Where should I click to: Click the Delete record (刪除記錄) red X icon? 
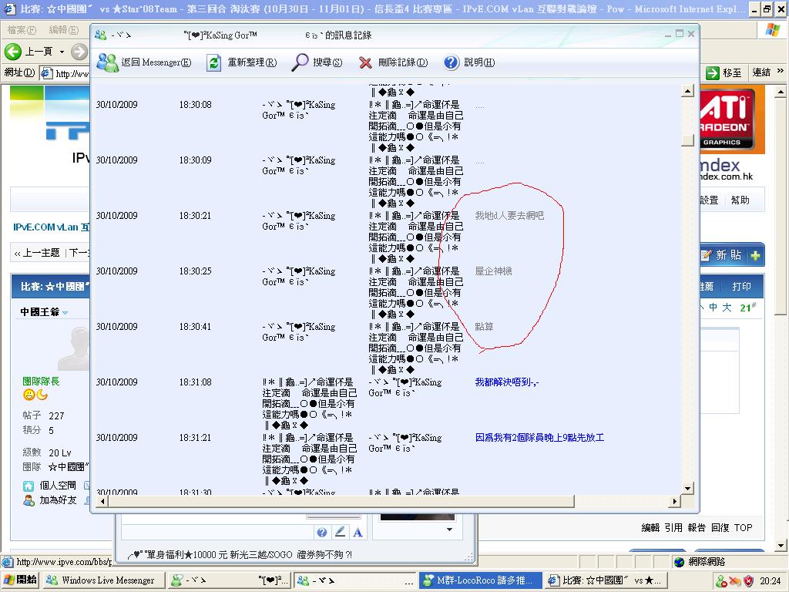(365, 62)
